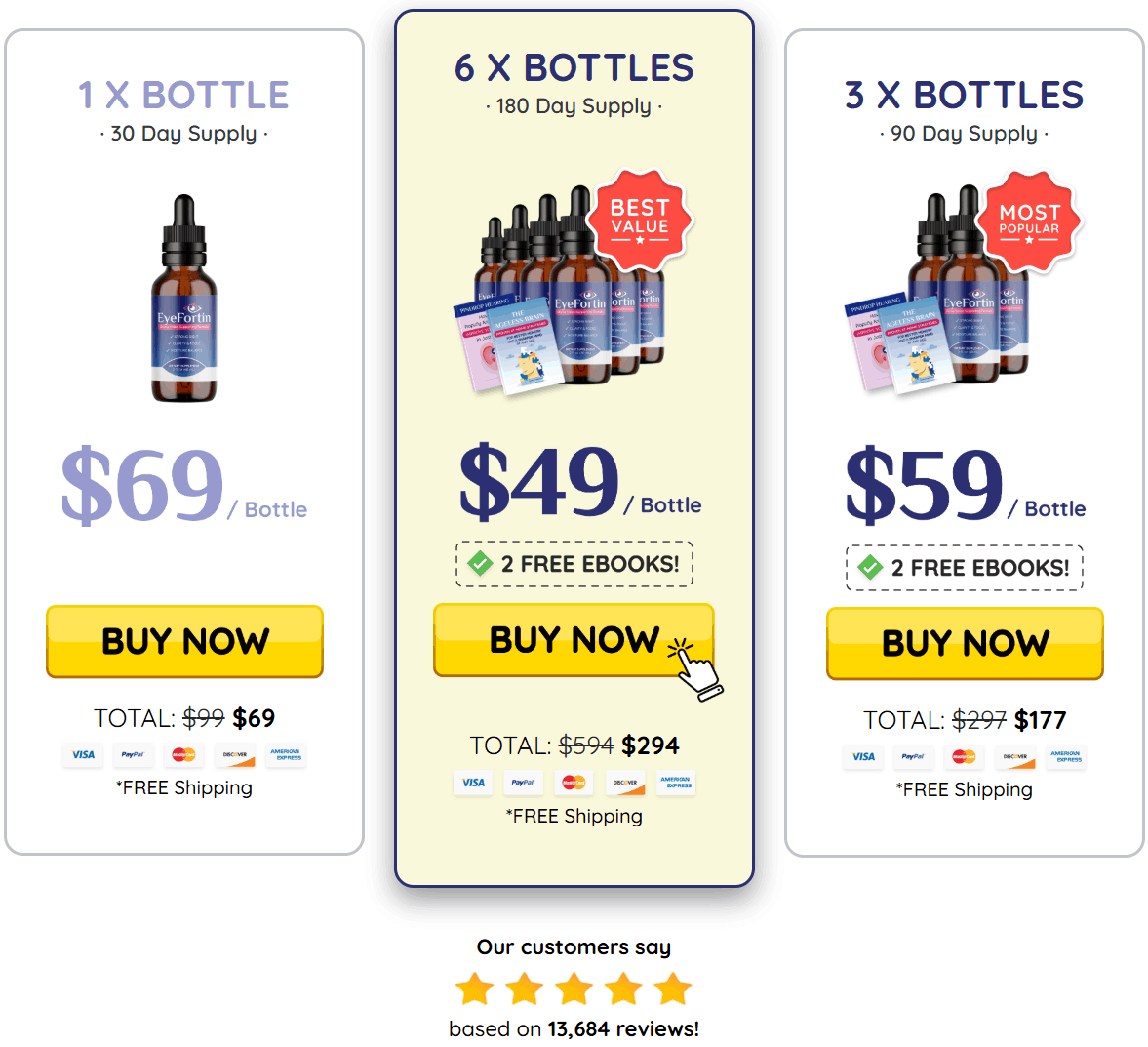The image size is (1148, 1047).
Task: Click Buy Now for the 1 bottle package
Action: [x=184, y=641]
